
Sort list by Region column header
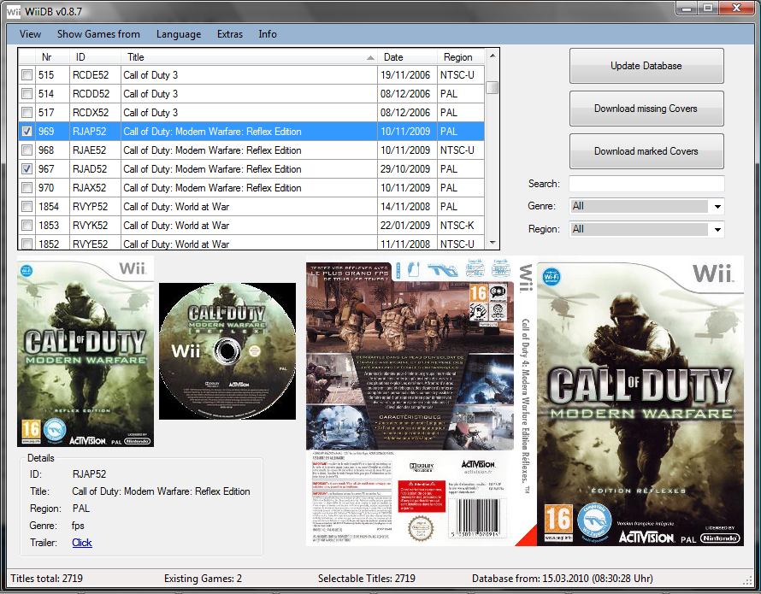click(x=461, y=57)
